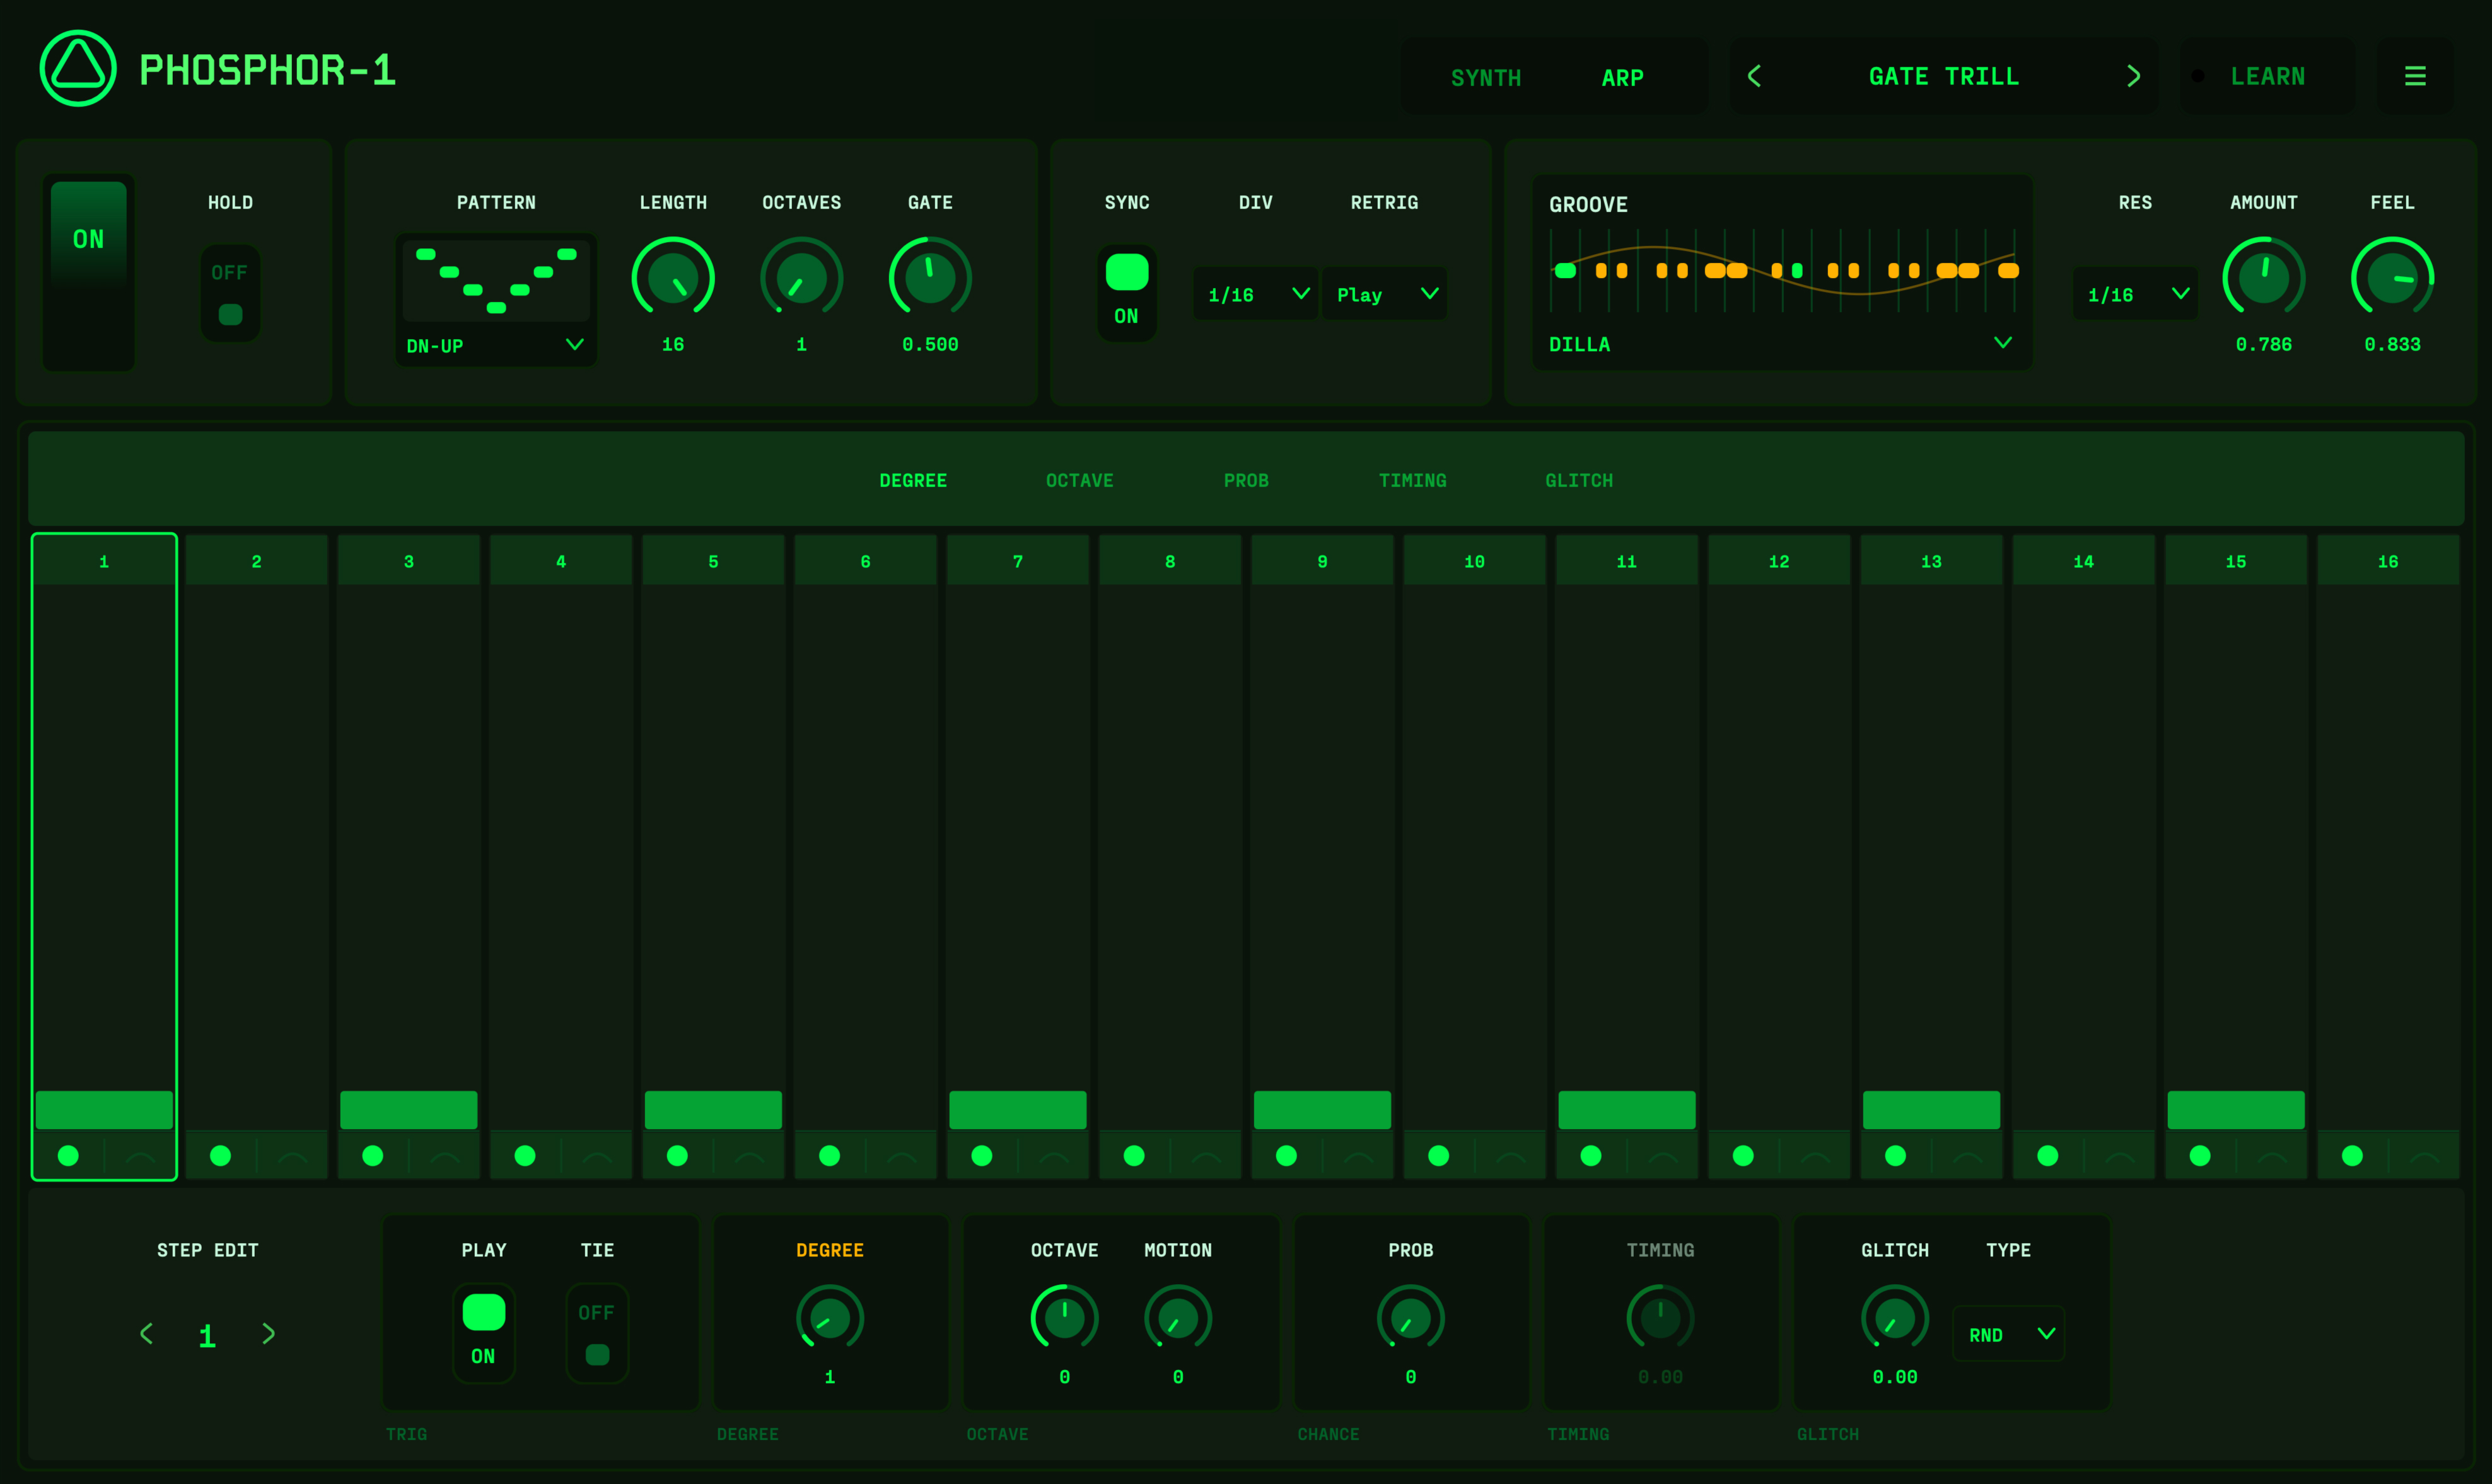Viewport: 2492px width, 1484px height.
Task: Toggle the step PLAY switch
Action: (x=484, y=1333)
